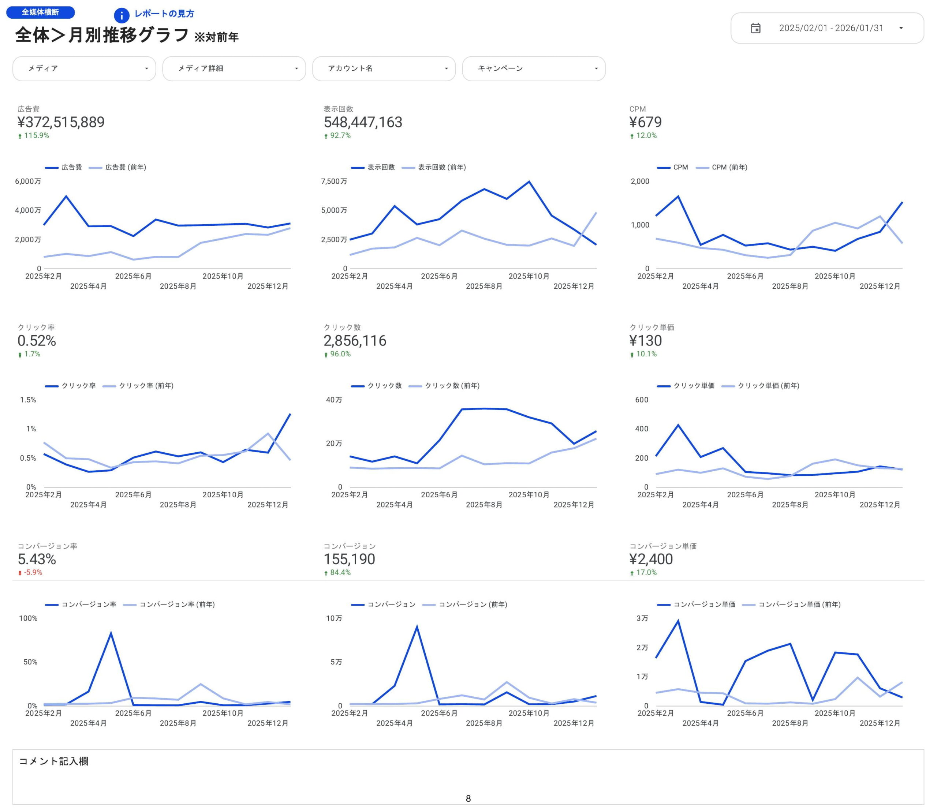Click the 全媒体横断 blue badge
The image size is (937, 812).
40,12
